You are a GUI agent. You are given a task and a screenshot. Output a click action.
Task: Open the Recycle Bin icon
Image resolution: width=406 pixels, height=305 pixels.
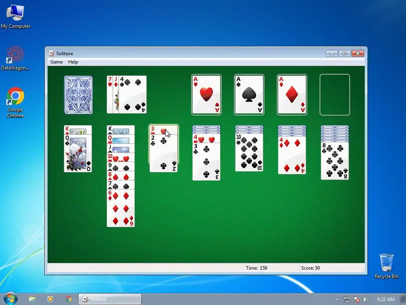pos(386,266)
